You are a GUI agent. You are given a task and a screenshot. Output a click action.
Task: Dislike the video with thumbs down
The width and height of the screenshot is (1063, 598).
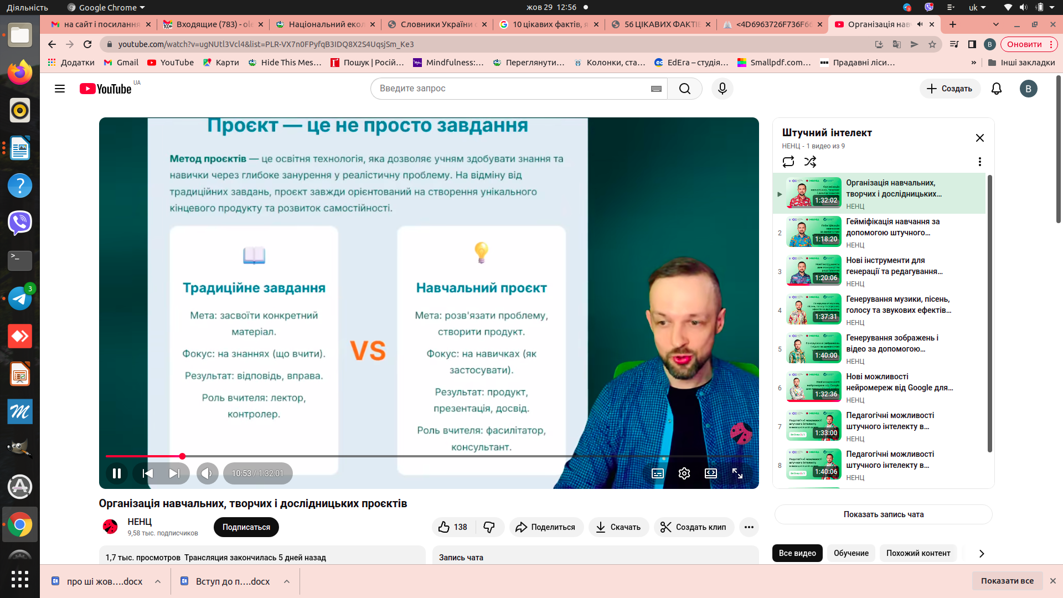click(489, 527)
